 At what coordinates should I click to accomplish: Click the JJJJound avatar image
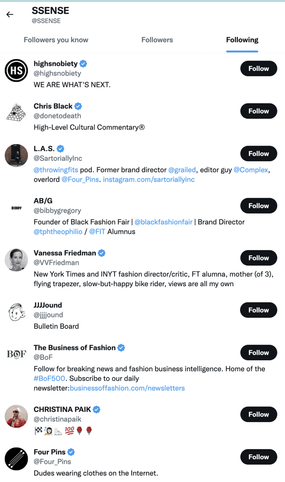click(16, 312)
